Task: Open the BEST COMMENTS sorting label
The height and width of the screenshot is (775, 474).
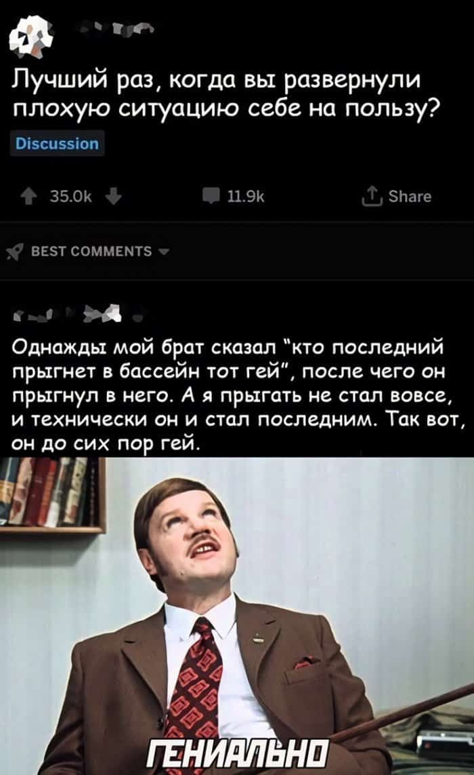Action: pos(92,252)
